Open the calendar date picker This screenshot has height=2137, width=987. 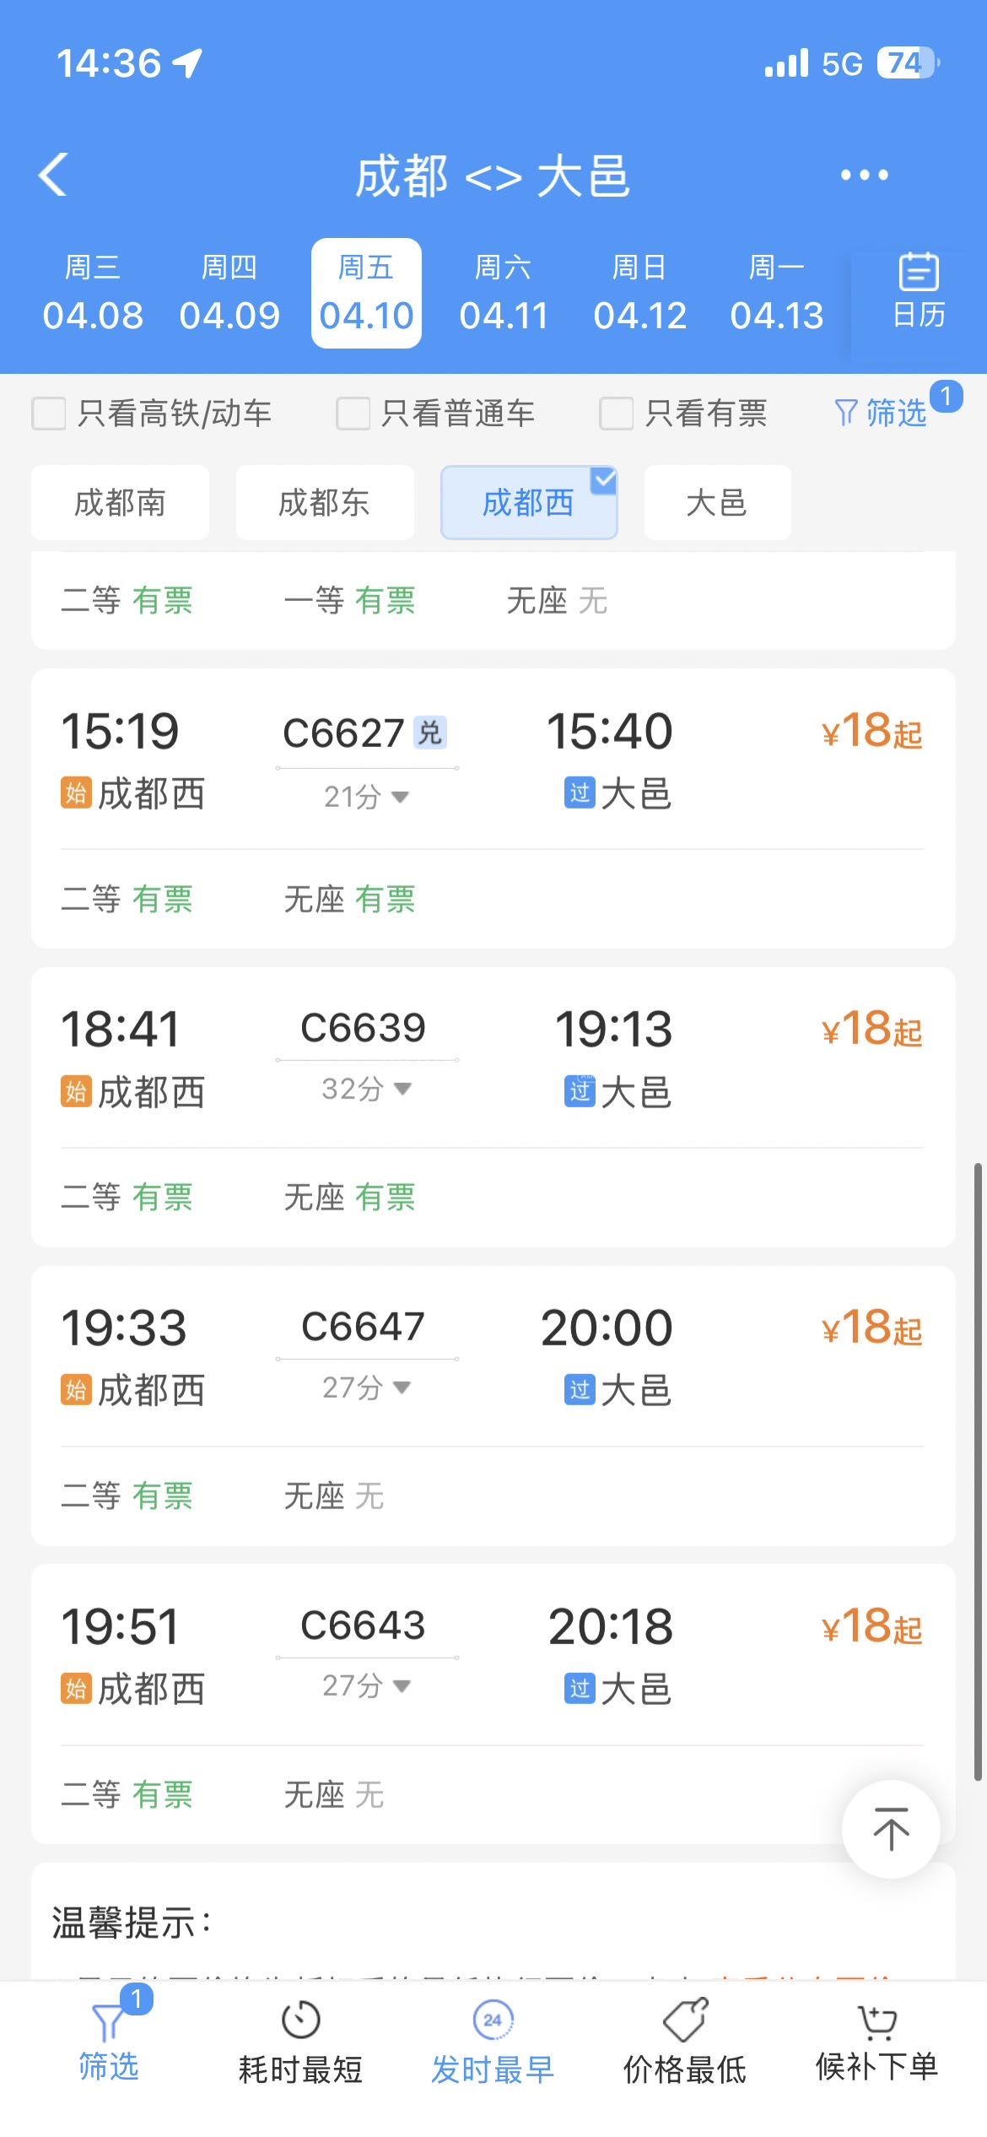(918, 291)
